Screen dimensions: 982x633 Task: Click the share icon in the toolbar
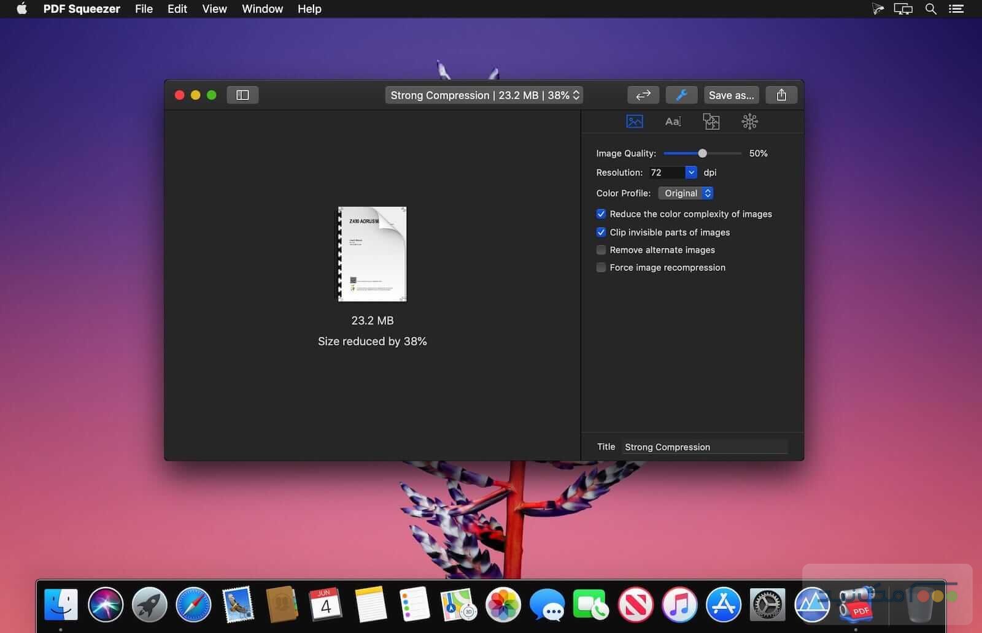point(781,94)
